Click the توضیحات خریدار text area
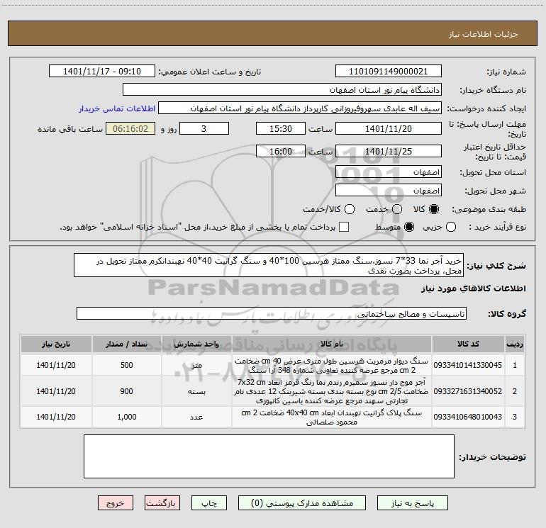 point(269,456)
